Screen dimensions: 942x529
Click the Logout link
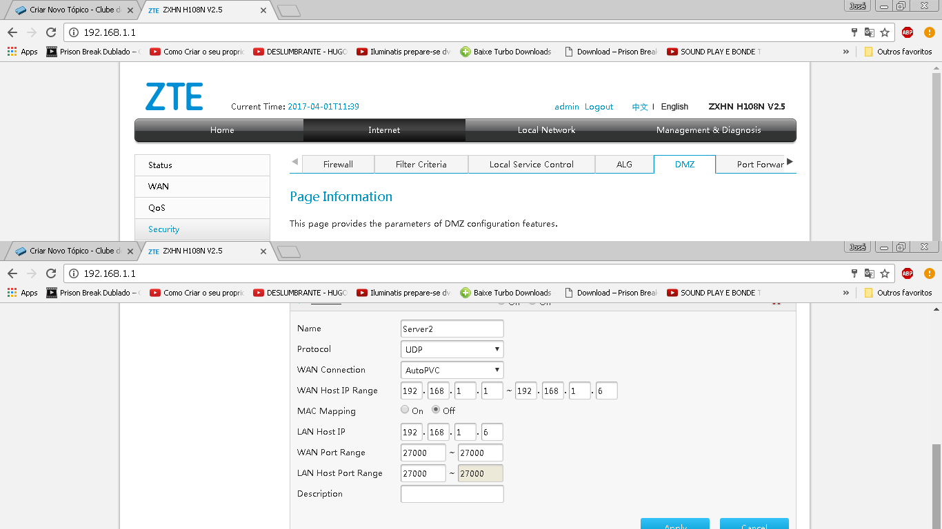pos(599,107)
